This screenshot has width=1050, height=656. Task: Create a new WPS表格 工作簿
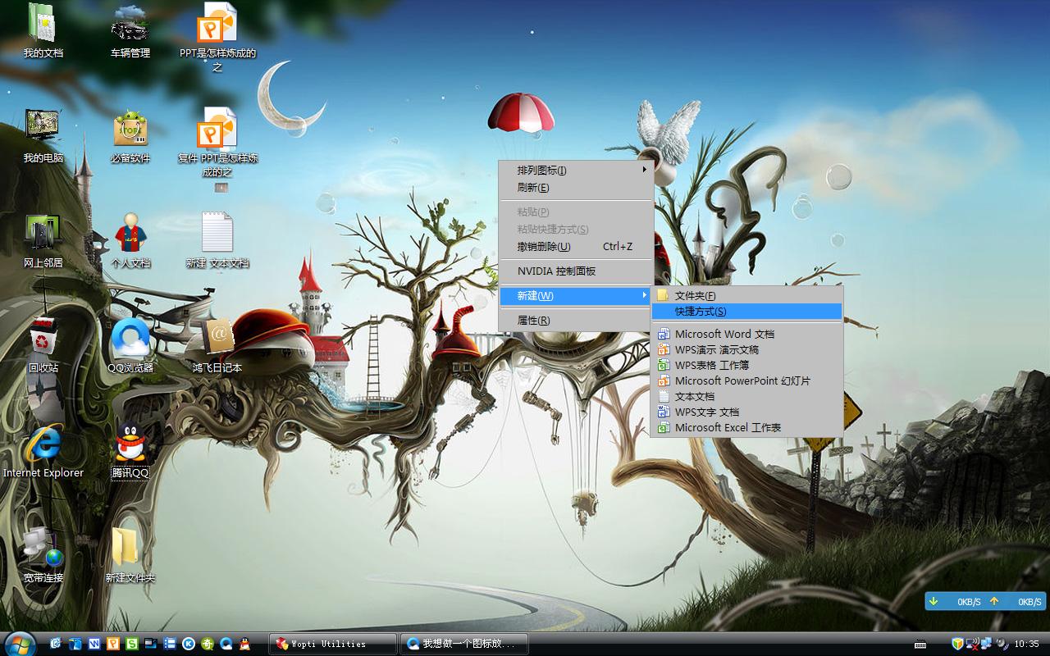coord(746,366)
